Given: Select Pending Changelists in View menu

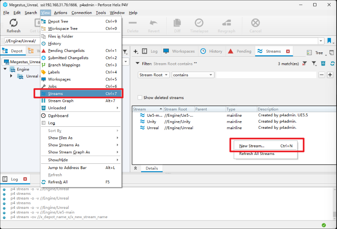Looking at the screenshot, I should [x=81, y=51].
